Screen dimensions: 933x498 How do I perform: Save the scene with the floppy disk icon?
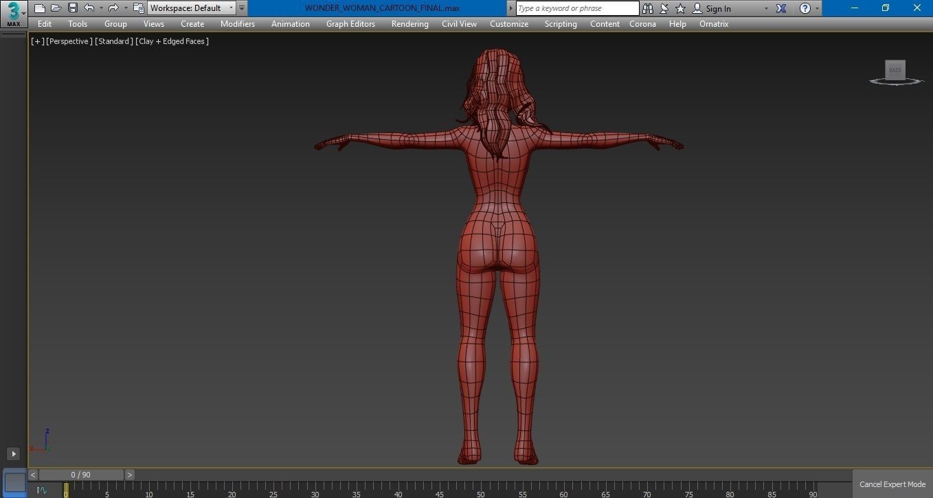[72, 8]
